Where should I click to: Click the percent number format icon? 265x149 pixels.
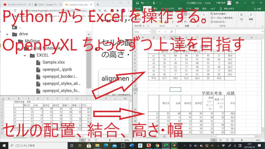(x=204, y=15)
